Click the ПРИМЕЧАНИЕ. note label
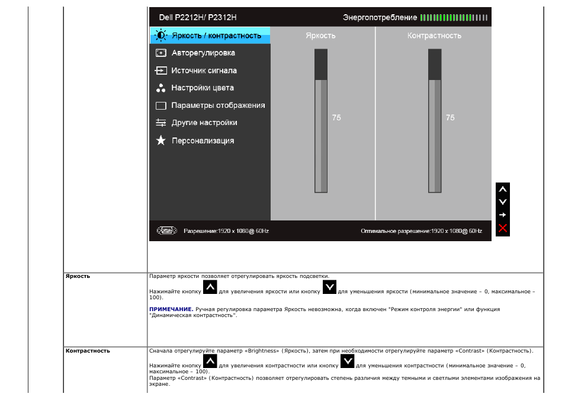Image resolution: width=565 pixels, height=400 pixels. (171, 309)
